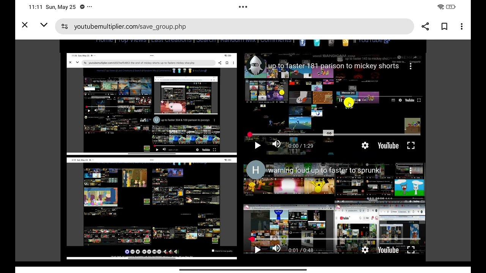Tap the Android gesture navigation handle
This screenshot has width=486, height=273.
point(243,270)
